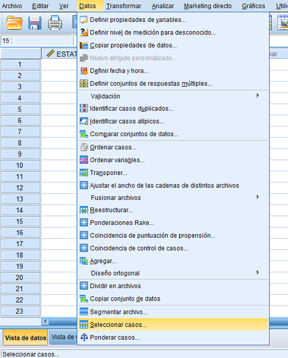Image resolution: width=288 pixels, height=358 pixels.
Task: Expand the Fusionar archivos submenu arrow
Action: pos(258,197)
